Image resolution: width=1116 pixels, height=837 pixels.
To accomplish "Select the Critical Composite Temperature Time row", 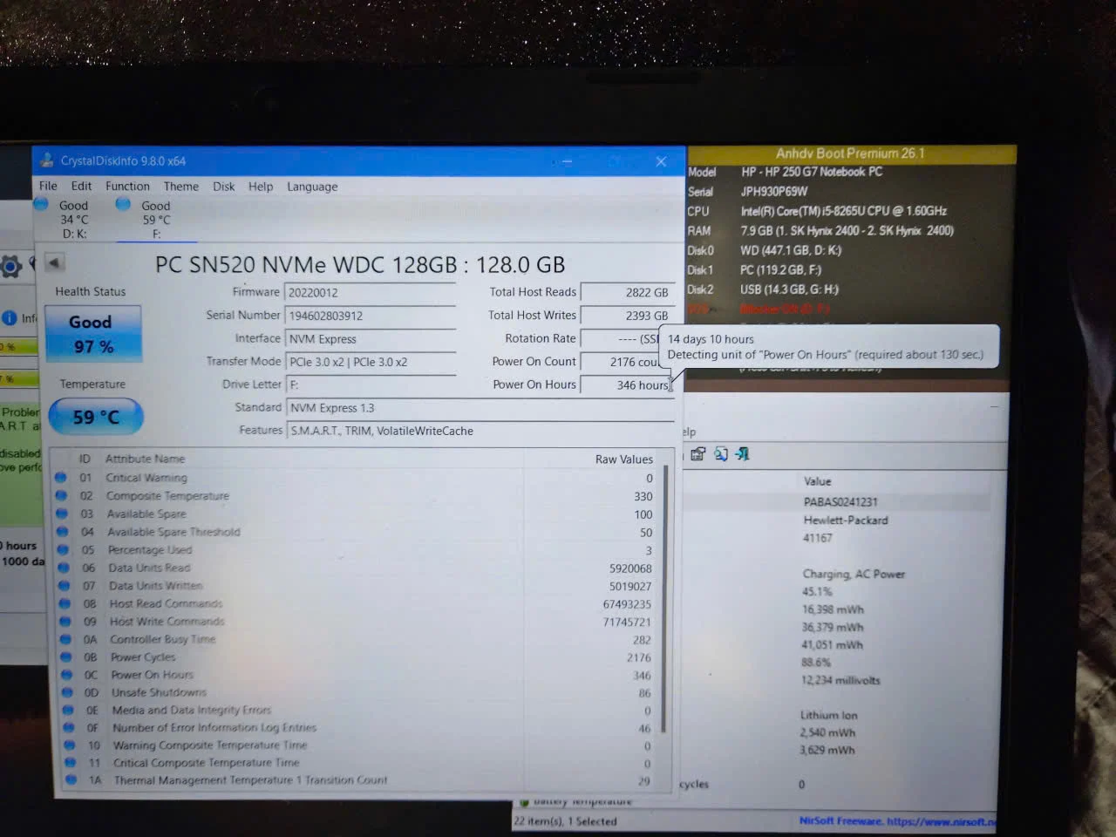I will [359, 763].
